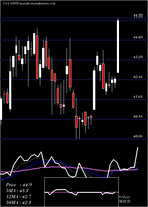Viewport: 148px width, 207px height.
Task: Click the '5MA : 43.3' readout
Action: click(17, 191)
